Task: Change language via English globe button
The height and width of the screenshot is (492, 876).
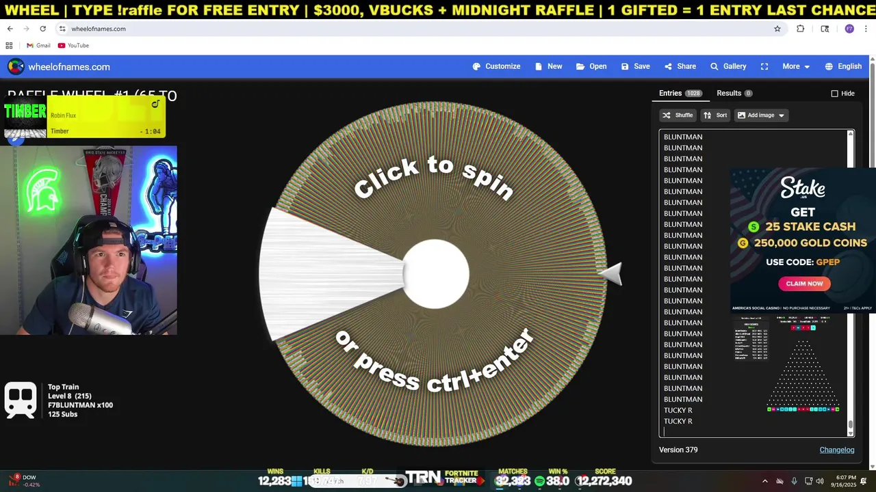Action: pyautogui.click(x=843, y=66)
